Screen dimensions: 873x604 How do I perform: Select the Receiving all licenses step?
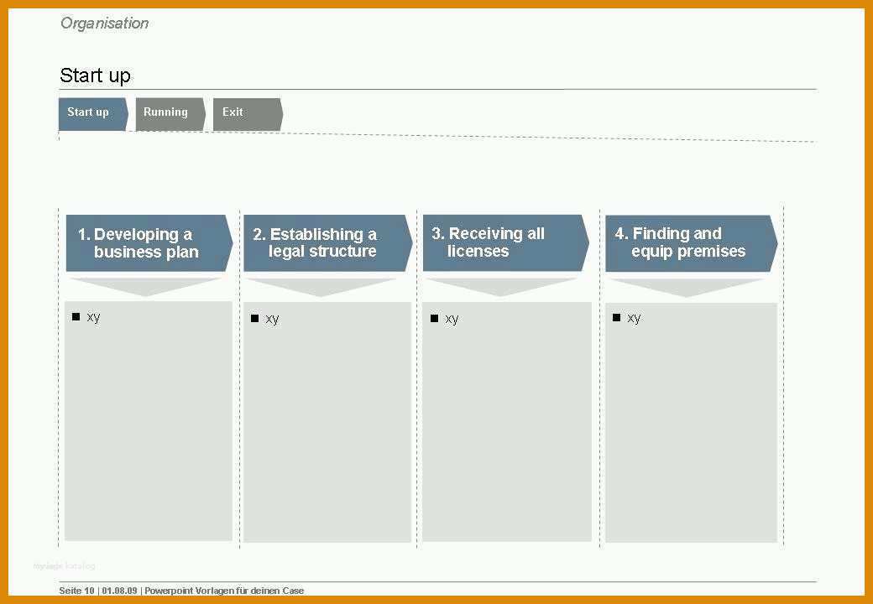(x=505, y=243)
